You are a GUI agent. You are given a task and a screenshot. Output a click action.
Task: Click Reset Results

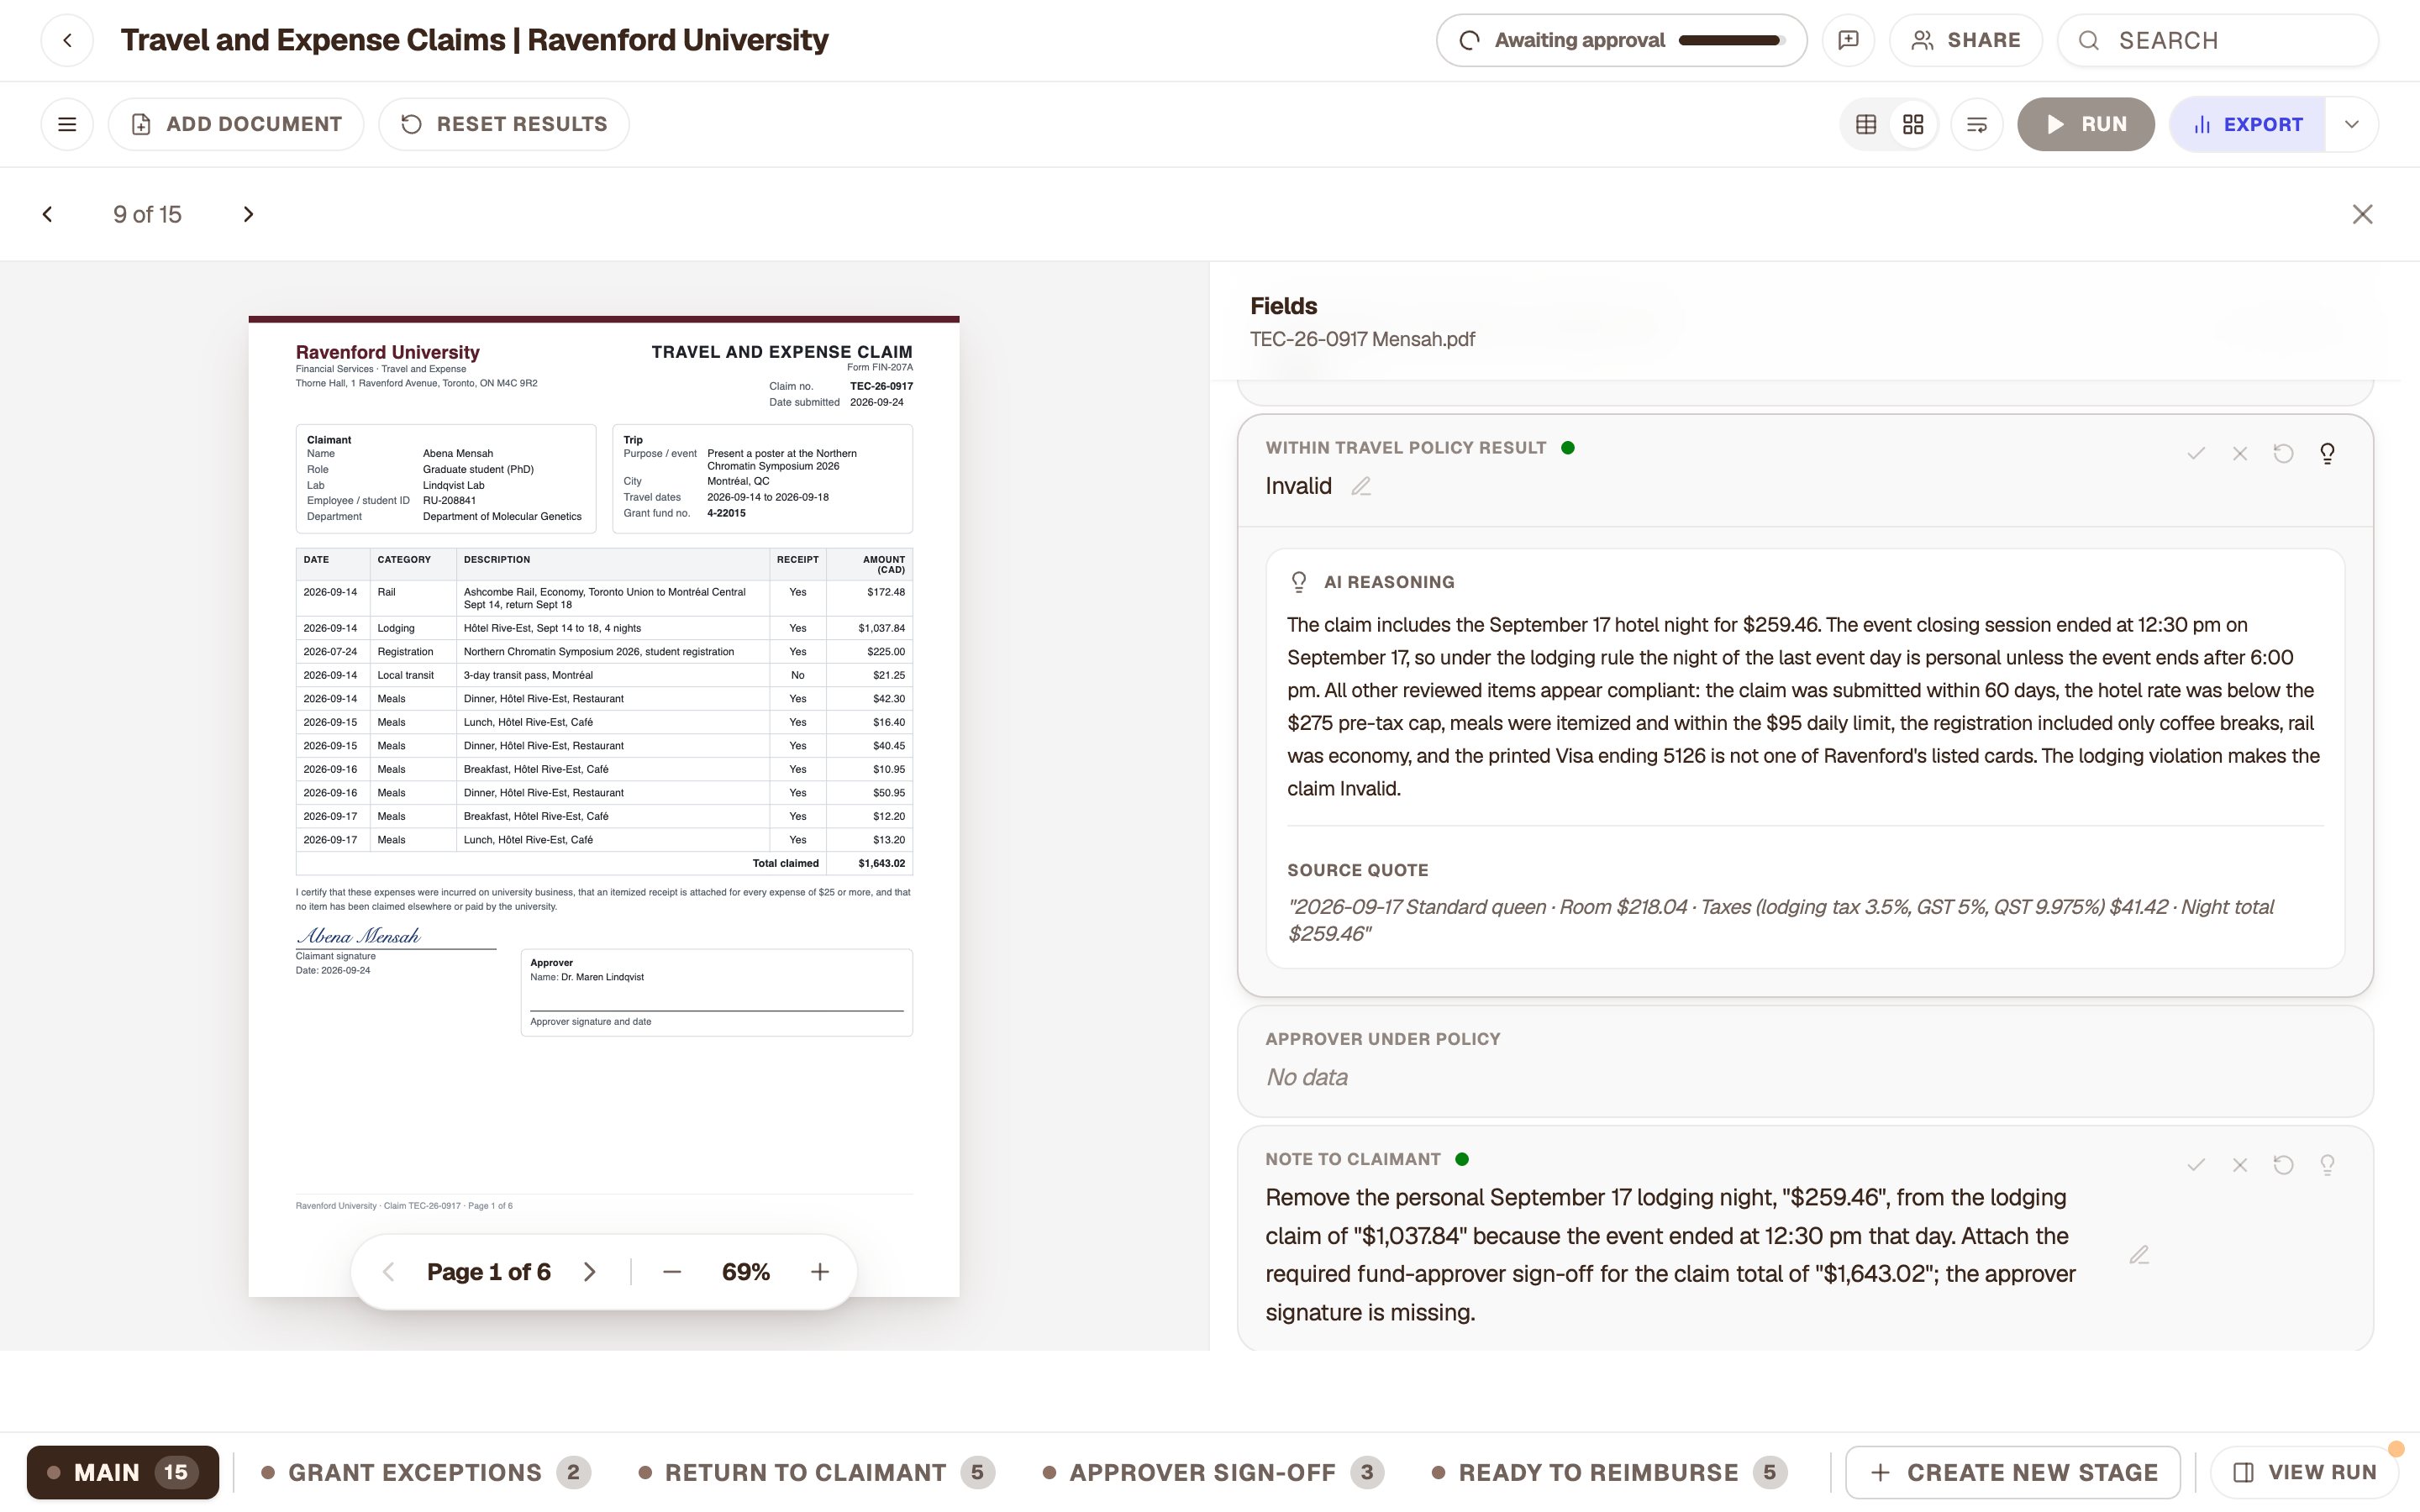[504, 124]
